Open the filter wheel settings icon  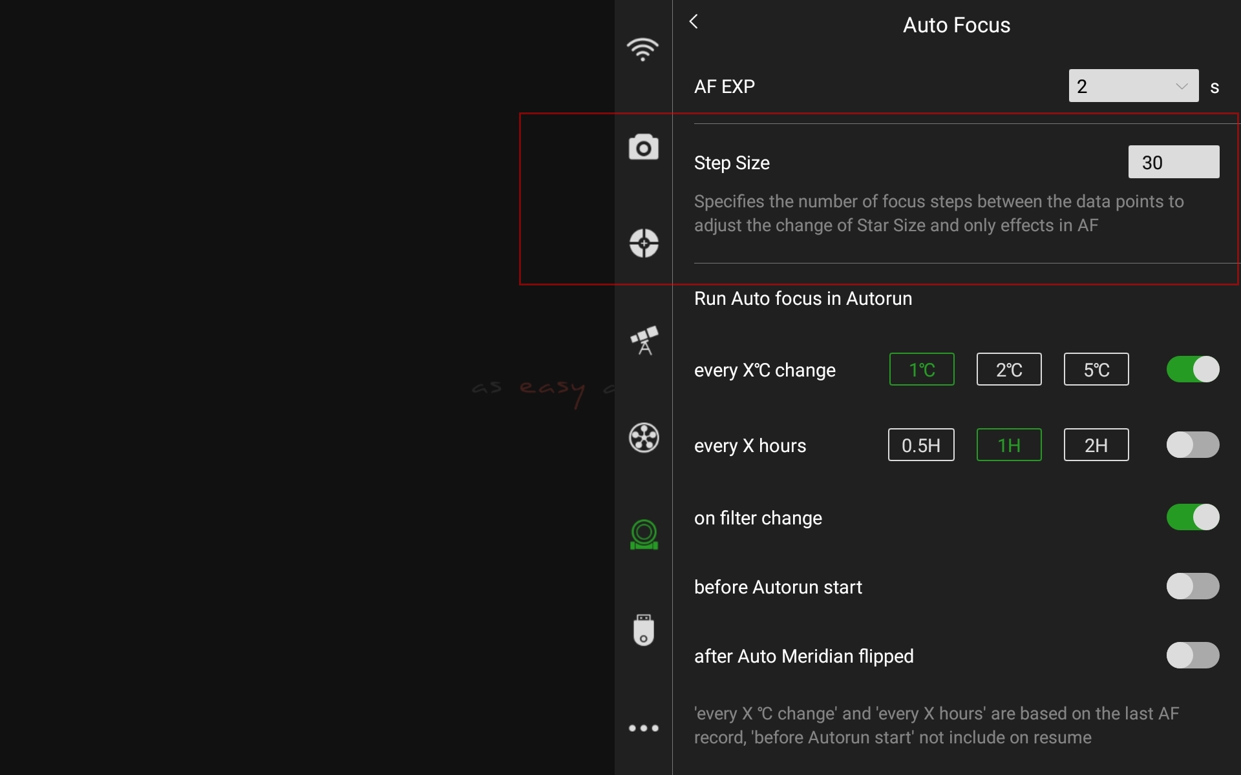(x=643, y=438)
